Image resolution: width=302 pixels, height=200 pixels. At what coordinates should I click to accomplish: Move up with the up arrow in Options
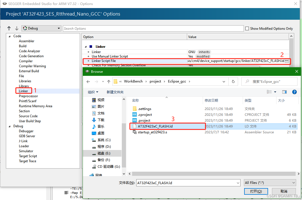9,28
